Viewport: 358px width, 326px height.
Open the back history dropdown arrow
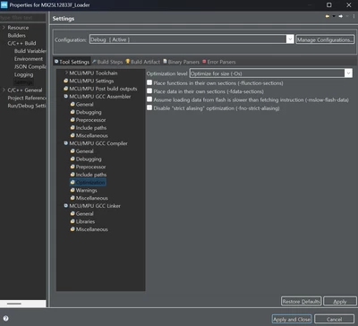point(334,16)
